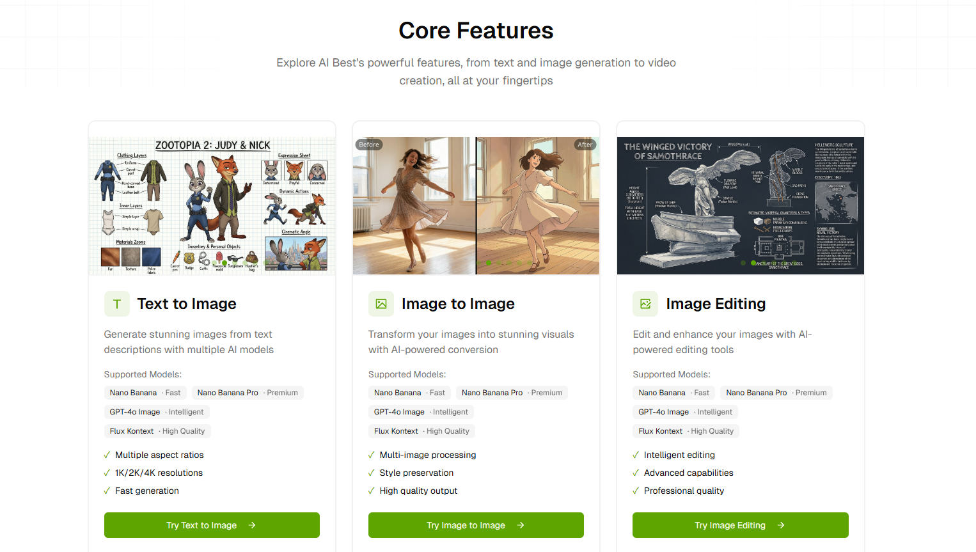The width and height of the screenshot is (976, 552).
Task: Click 'Advanced capabilities' feature line
Action: 688,473
